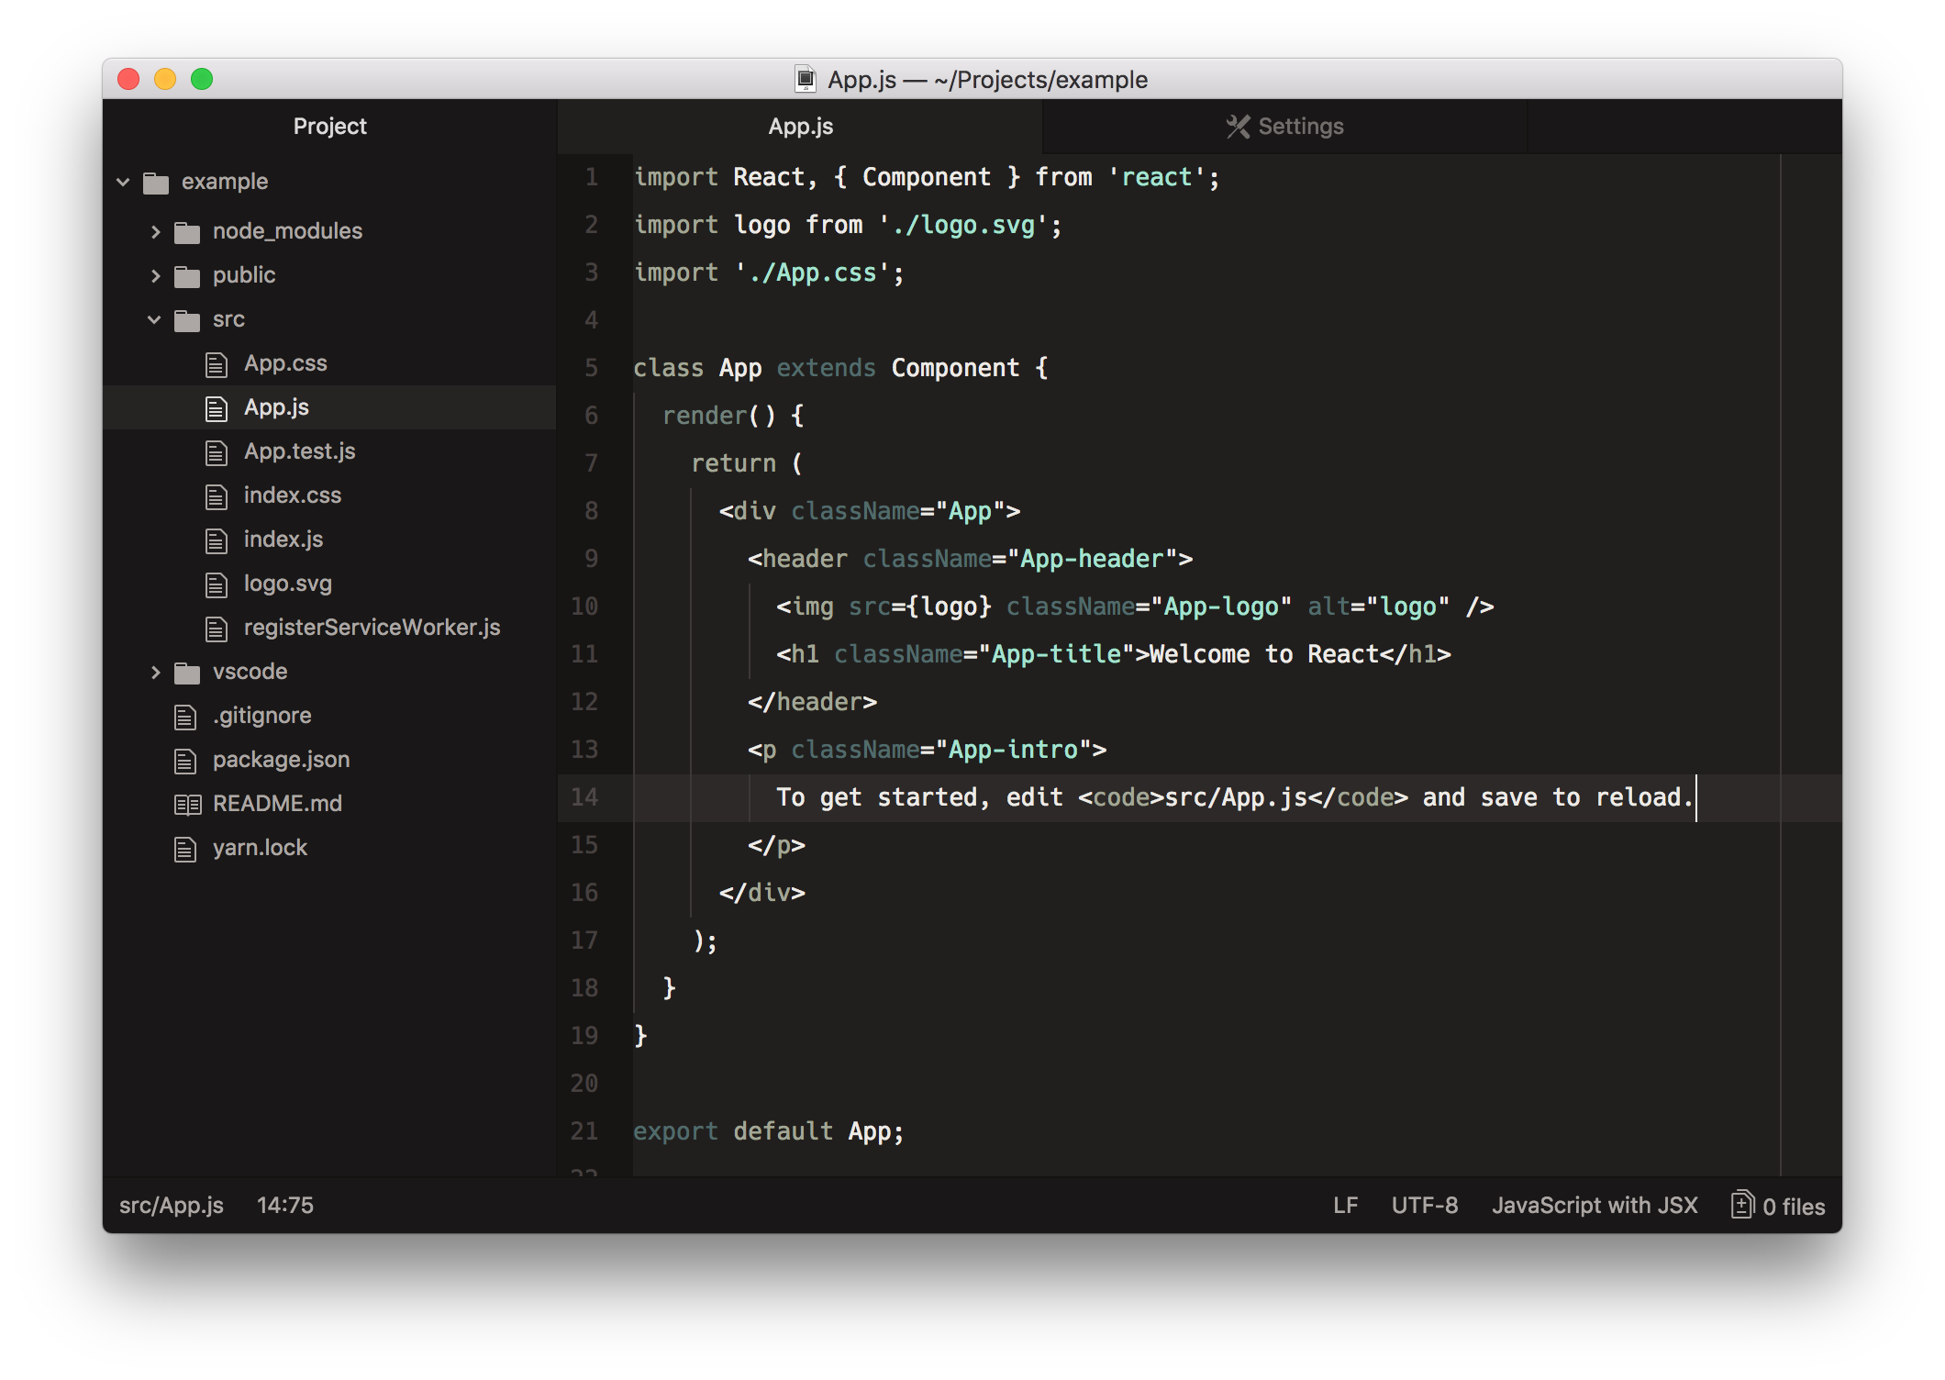Click the package.json file icon
This screenshot has height=1380, width=1945.
[185, 761]
